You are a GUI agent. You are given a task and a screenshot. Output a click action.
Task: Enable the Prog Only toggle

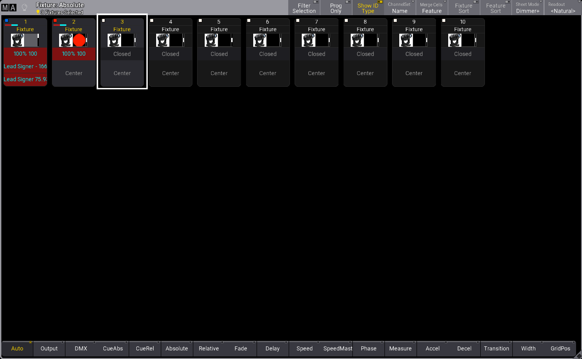[336, 8]
